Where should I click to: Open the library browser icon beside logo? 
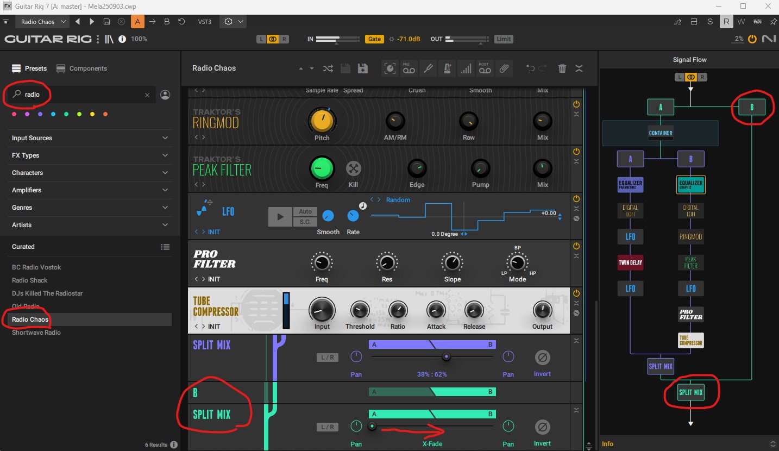point(109,39)
